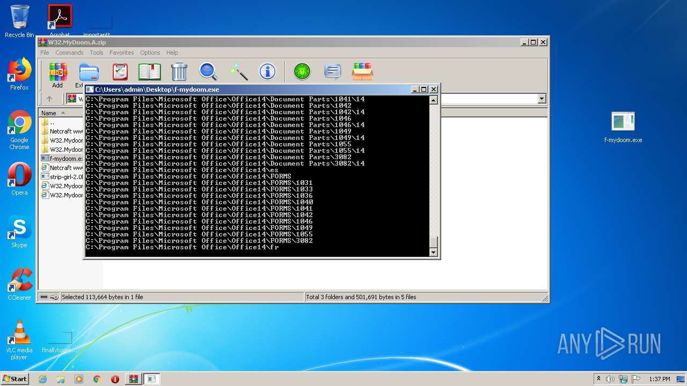Click the console vertical scrollbar thumb
687x386 pixels.
pos(434,242)
